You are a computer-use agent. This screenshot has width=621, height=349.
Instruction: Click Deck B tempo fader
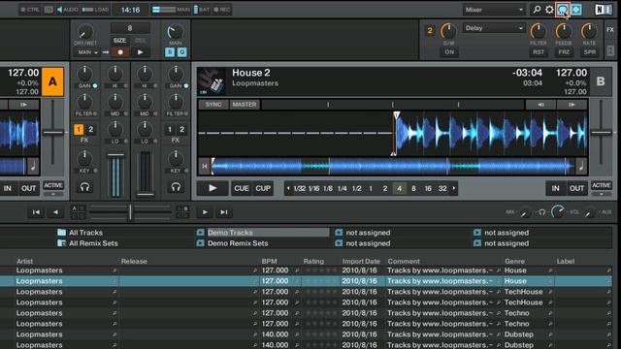[x=601, y=133]
